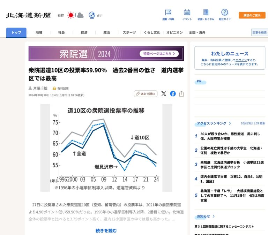Open notice 第31回新聞配達に関するエッセーコンテスト
The width and height of the screenshot is (268, 235).
tap(224, 227)
